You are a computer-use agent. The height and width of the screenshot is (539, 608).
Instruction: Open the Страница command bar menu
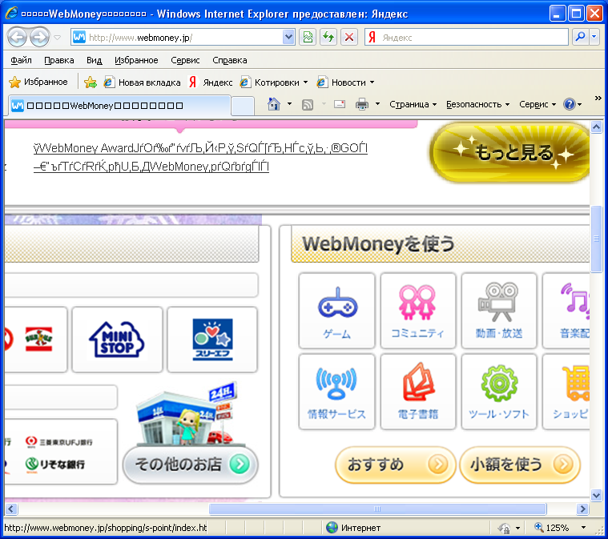[x=413, y=104]
